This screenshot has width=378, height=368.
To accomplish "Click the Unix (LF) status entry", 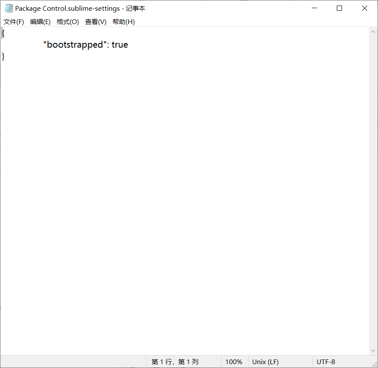I will click(265, 362).
